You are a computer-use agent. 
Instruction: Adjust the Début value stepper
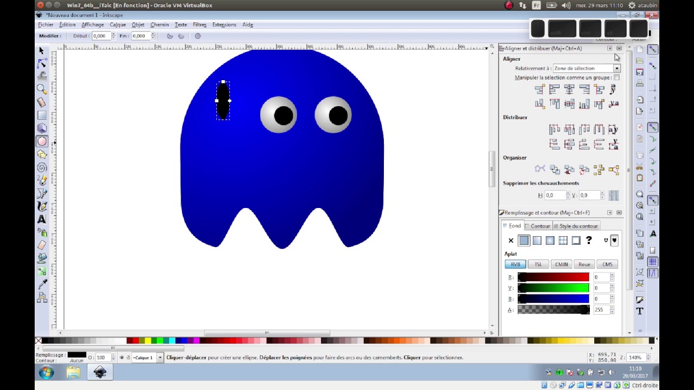[113, 36]
